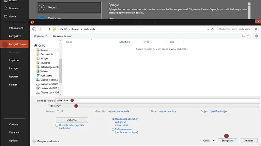Click the folder tree scroll down arrow
261x146 pixels.
[x=60, y=94]
